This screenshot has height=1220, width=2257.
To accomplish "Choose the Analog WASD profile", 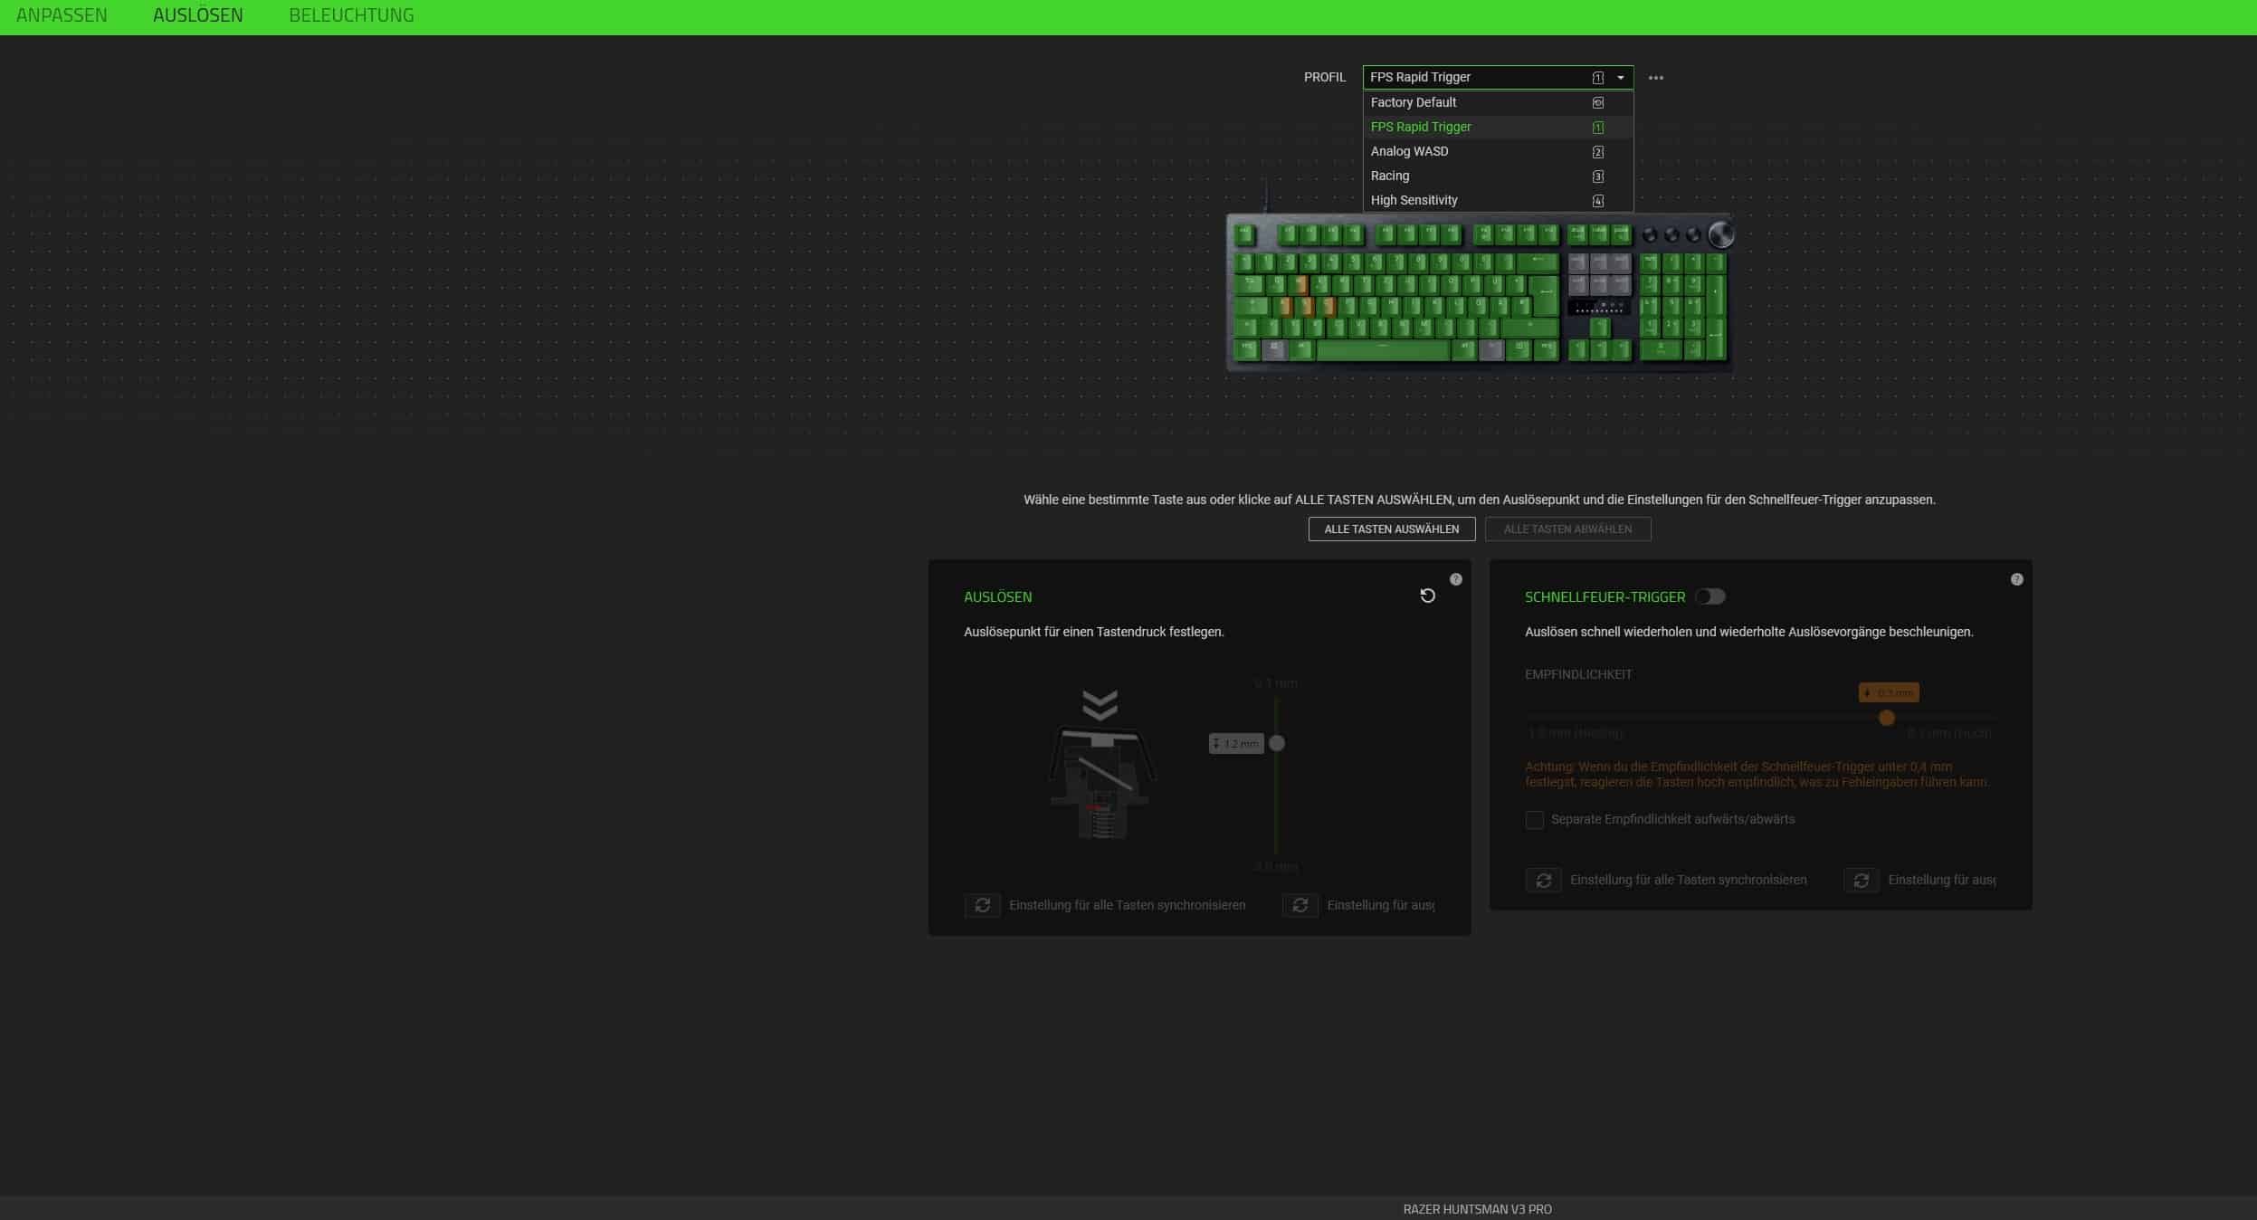I will (x=1409, y=151).
